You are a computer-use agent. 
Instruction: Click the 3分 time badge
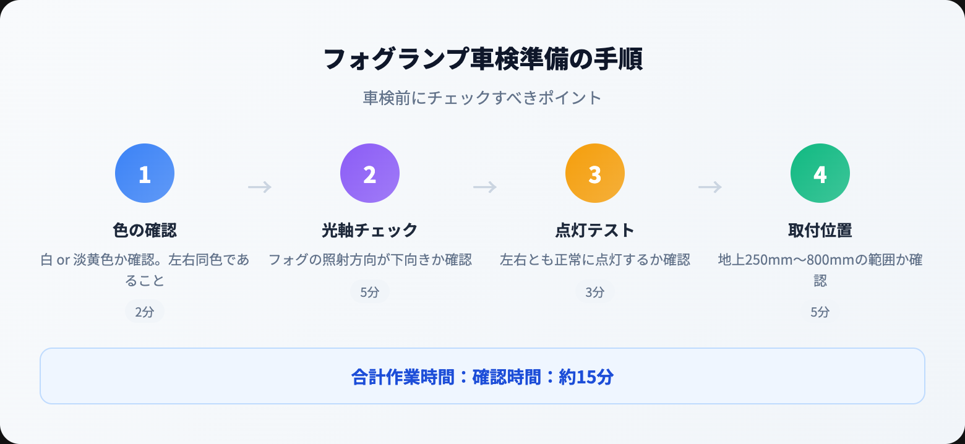pyautogui.click(x=595, y=291)
